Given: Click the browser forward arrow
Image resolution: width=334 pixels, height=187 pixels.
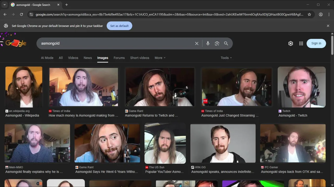Looking at the screenshot, I should click(x=13, y=15).
